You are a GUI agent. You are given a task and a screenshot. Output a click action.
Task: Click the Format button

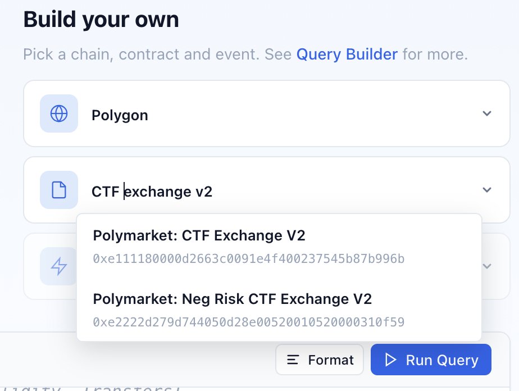[320, 360]
